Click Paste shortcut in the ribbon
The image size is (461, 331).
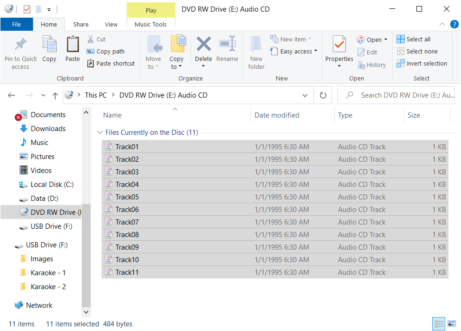(111, 63)
